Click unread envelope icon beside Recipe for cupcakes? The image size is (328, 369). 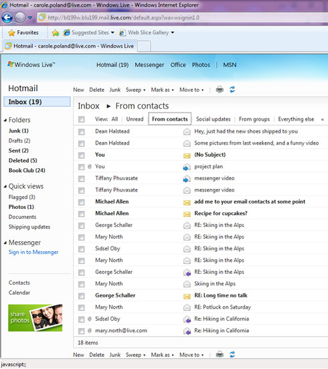point(187,214)
